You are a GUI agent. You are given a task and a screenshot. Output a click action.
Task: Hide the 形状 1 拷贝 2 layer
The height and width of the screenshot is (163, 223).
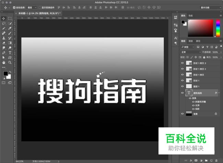click(182, 69)
